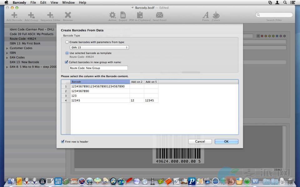Click the Send Email icon
This screenshot has width=300, height=187.
159,15
